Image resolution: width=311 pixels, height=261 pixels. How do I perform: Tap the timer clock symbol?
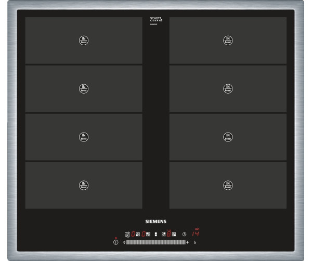pyautogui.click(x=184, y=234)
